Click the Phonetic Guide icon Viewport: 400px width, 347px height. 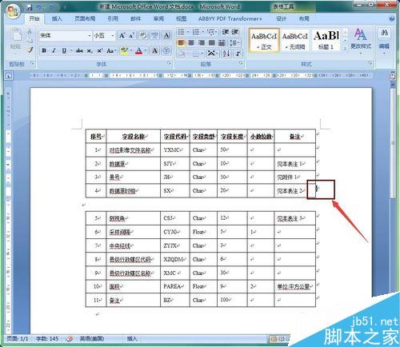155,35
